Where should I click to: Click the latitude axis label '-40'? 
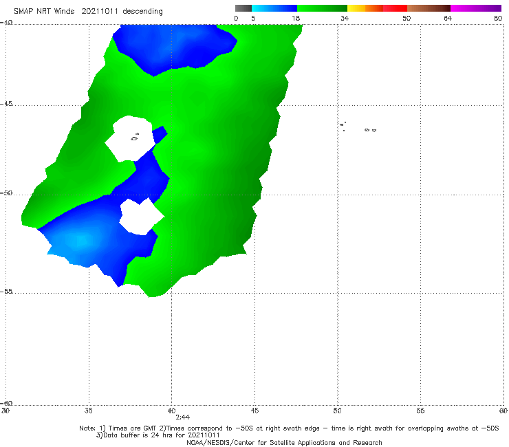coord(6,23)
